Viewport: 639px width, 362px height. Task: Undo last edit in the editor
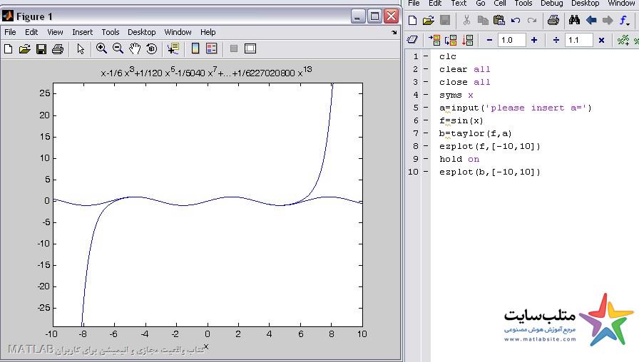pos(516,20)
